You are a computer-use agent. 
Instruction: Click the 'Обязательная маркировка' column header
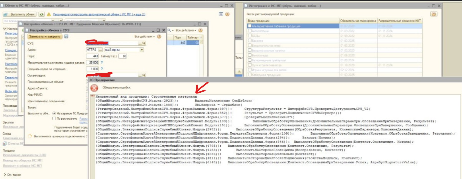(358, 21)
